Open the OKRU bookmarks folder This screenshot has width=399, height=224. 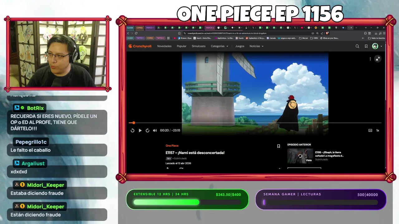coord(314,38)
